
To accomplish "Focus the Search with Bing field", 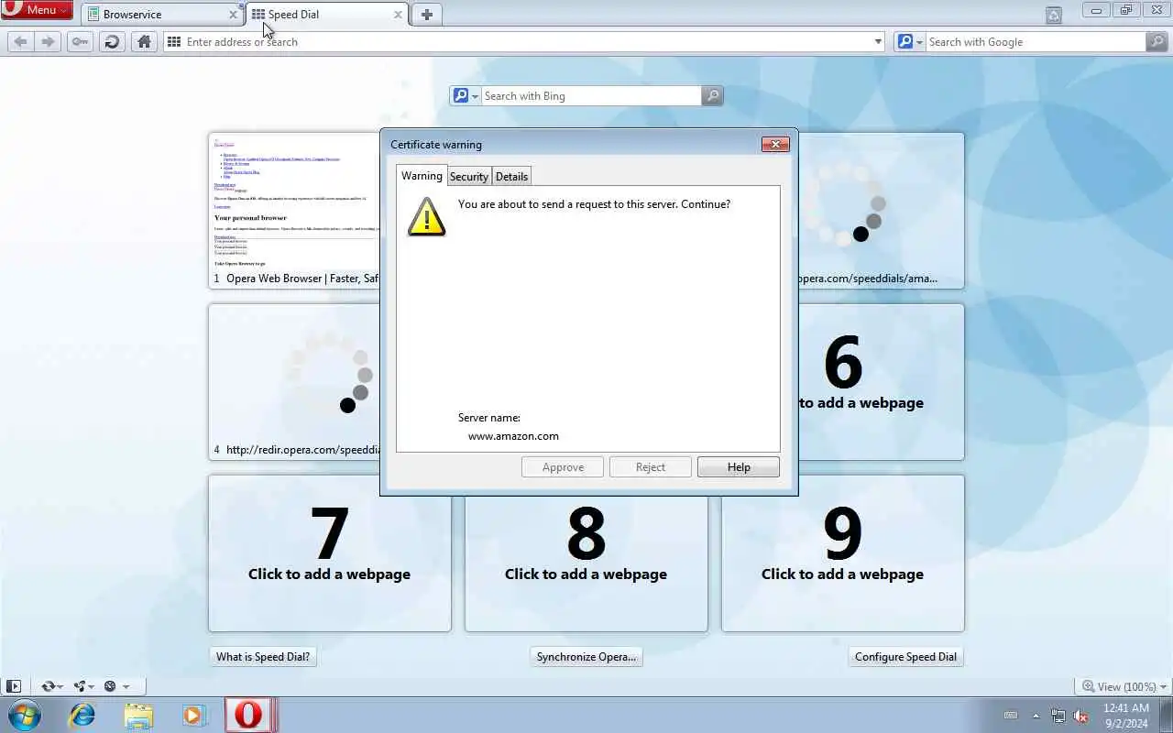I will coord(591,95).
